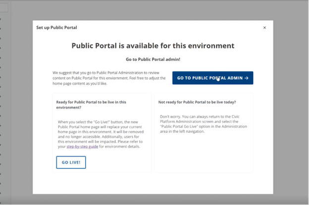
Task: Click empty space in the Not ready card
Action: pyautogui.click(x=204, y=154)
